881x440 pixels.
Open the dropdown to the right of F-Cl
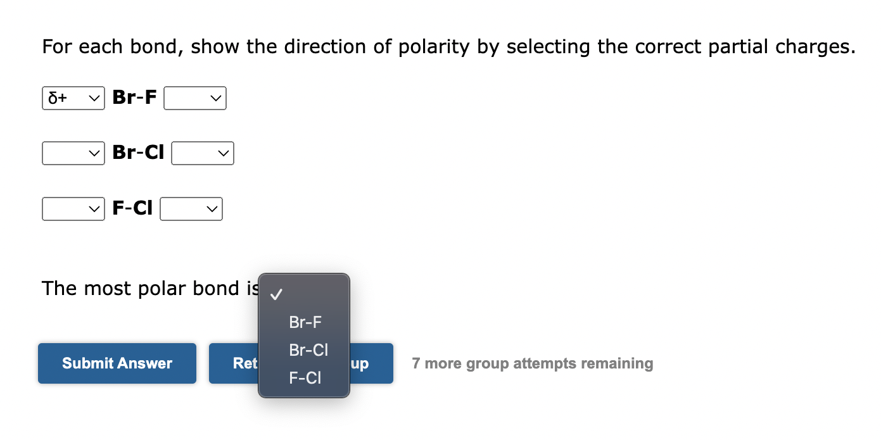(191, 208)
